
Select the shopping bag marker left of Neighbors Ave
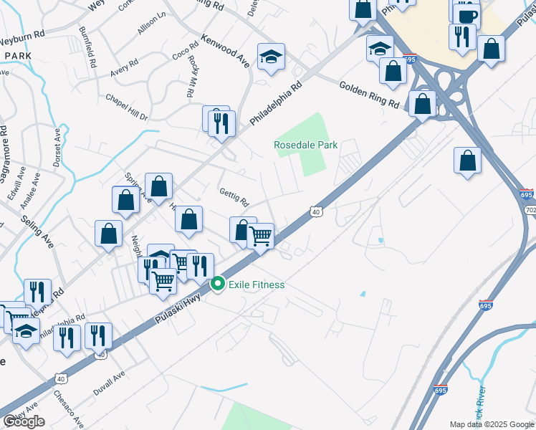(x=109, y=236)
